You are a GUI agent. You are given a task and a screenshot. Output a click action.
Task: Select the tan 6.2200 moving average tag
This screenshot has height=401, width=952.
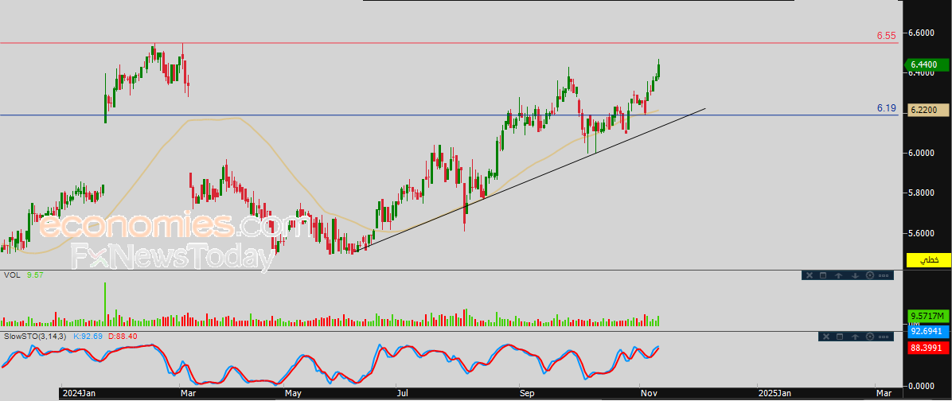(927, 110)
